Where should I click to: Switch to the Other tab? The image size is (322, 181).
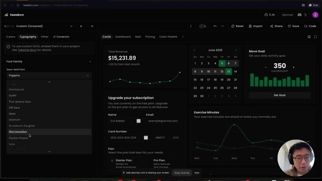45,37
